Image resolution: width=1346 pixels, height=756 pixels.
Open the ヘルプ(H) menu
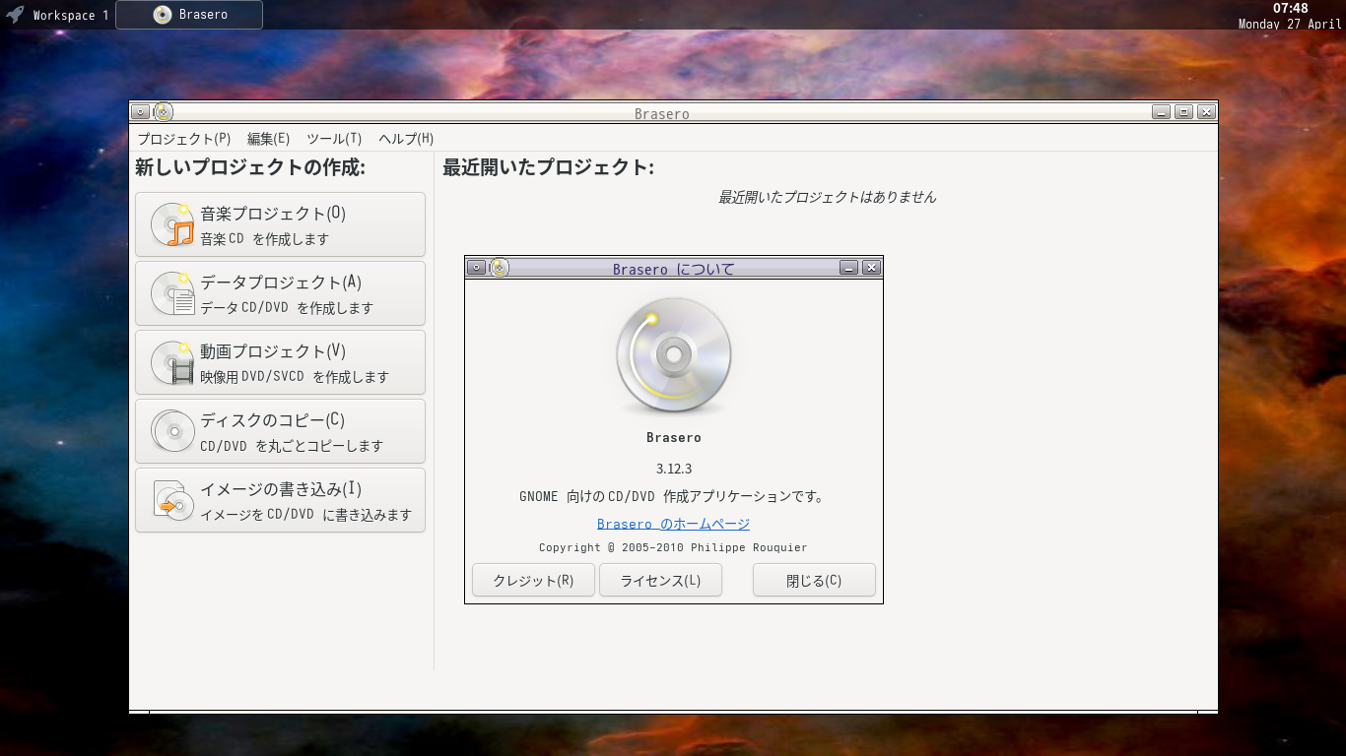tap(406, 139)
